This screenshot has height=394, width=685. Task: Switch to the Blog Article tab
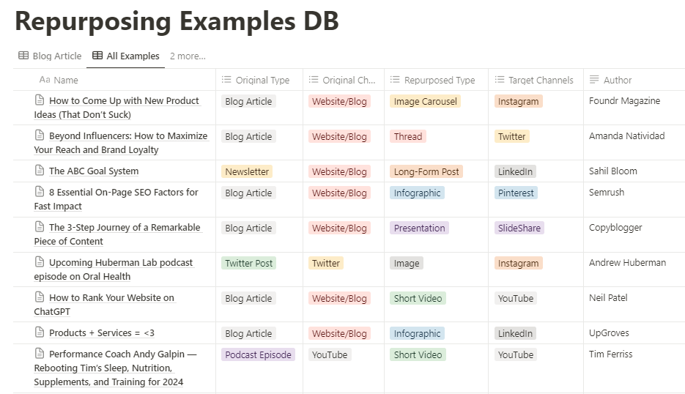point(57,56)
